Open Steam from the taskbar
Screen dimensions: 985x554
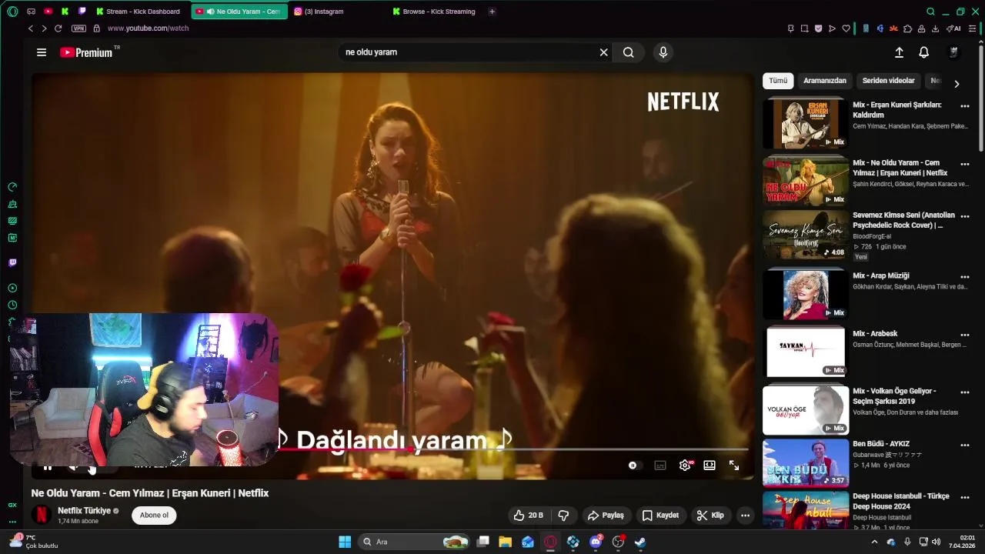pyautogui.click(x=640, y=542)
